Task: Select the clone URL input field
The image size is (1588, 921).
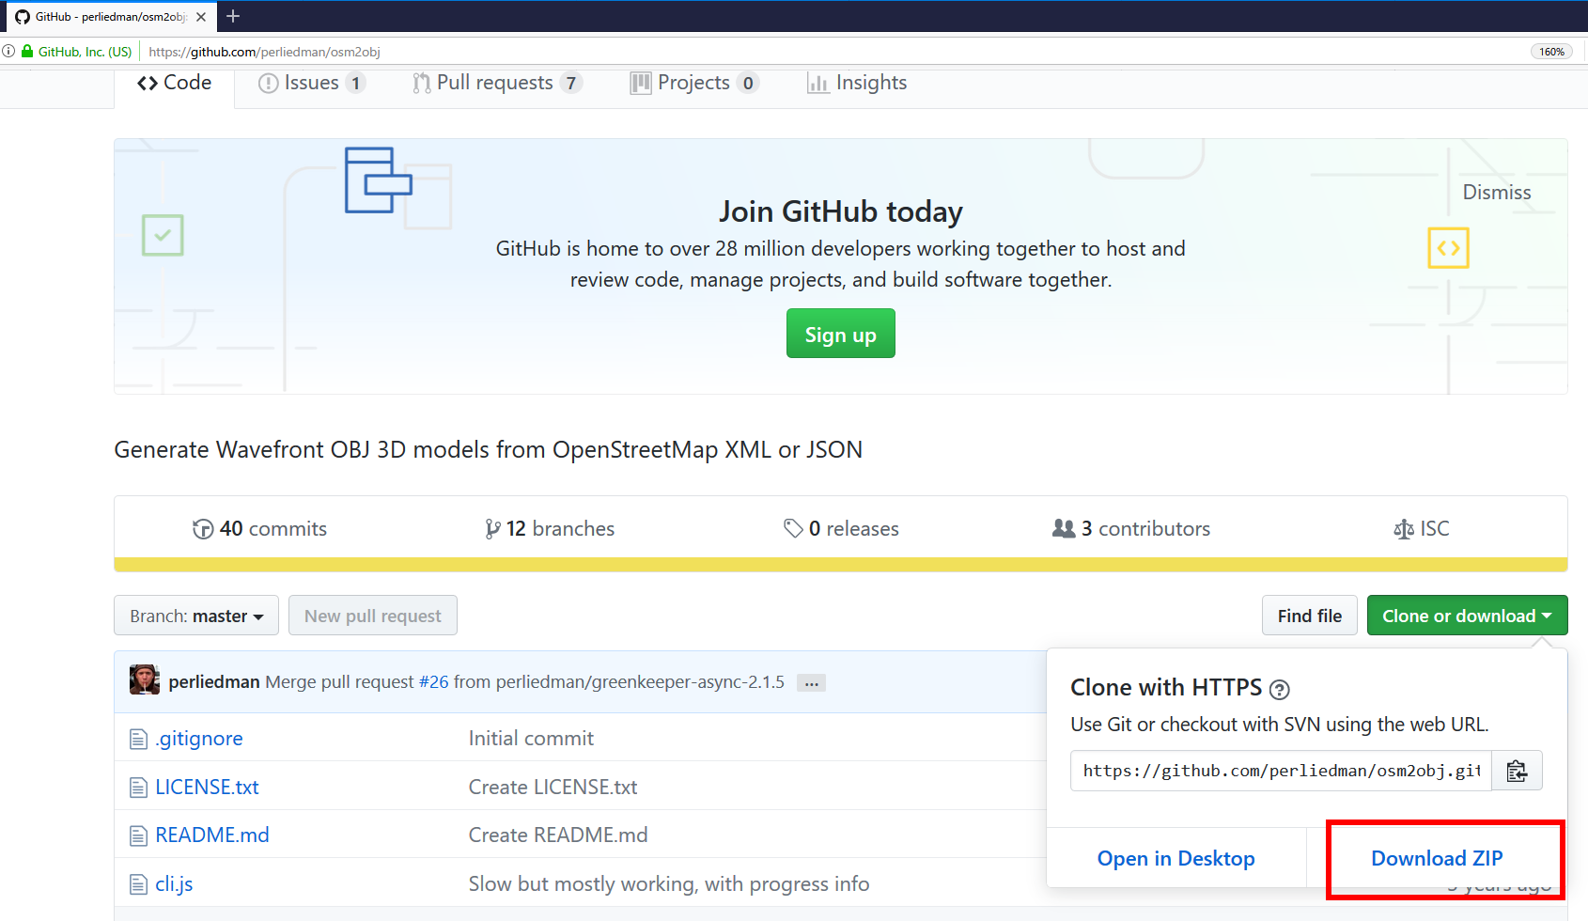Action: point(1281,771)
